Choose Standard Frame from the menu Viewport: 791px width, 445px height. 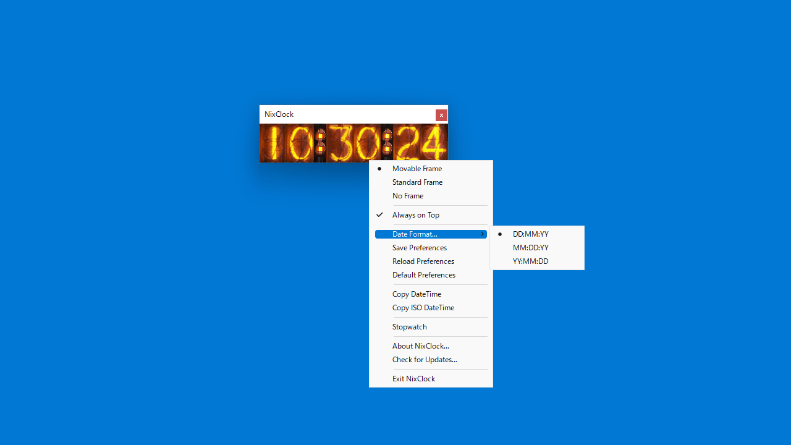click(431, 182)
